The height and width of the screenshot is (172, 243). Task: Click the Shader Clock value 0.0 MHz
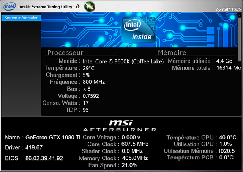[132, 151]
